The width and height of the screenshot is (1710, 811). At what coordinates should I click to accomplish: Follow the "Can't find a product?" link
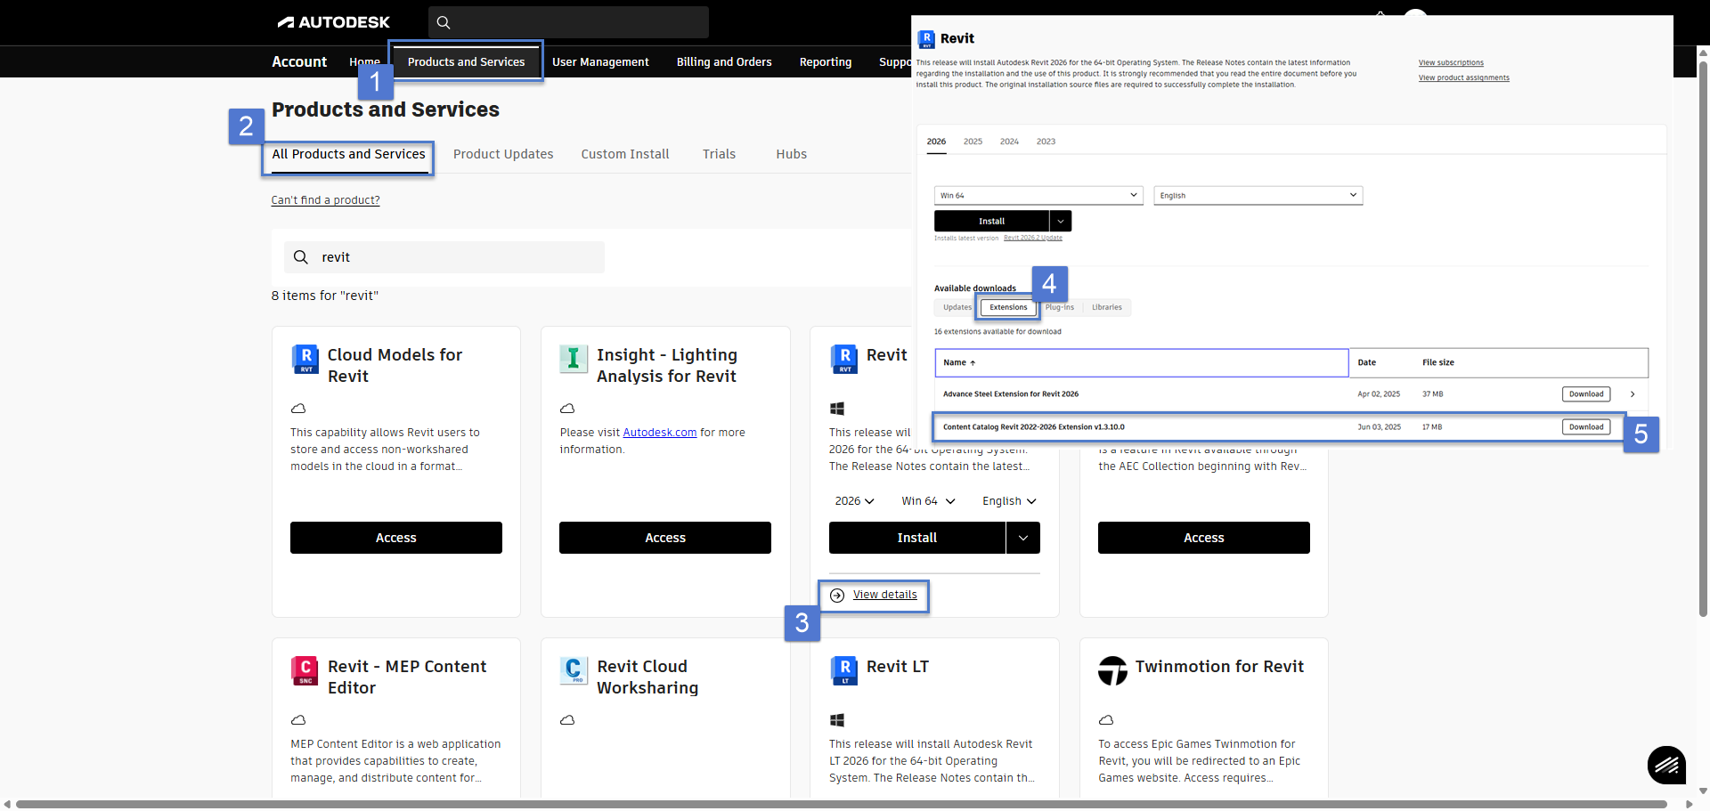click(x=325, y=200)
